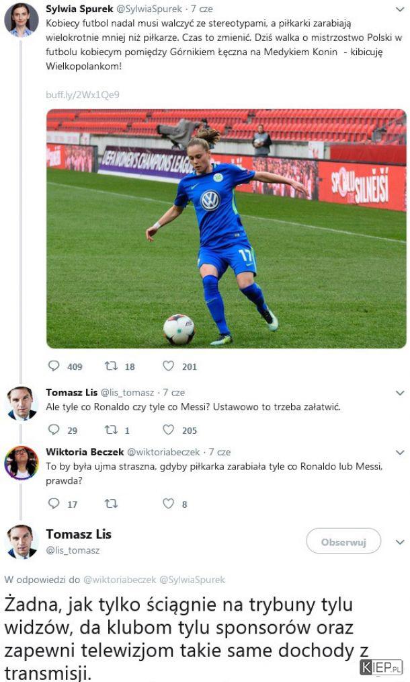The image size is (410, 682).
Task: Like Tomasz Lis's tweet with 205 likes
Action: click(168, 430)
